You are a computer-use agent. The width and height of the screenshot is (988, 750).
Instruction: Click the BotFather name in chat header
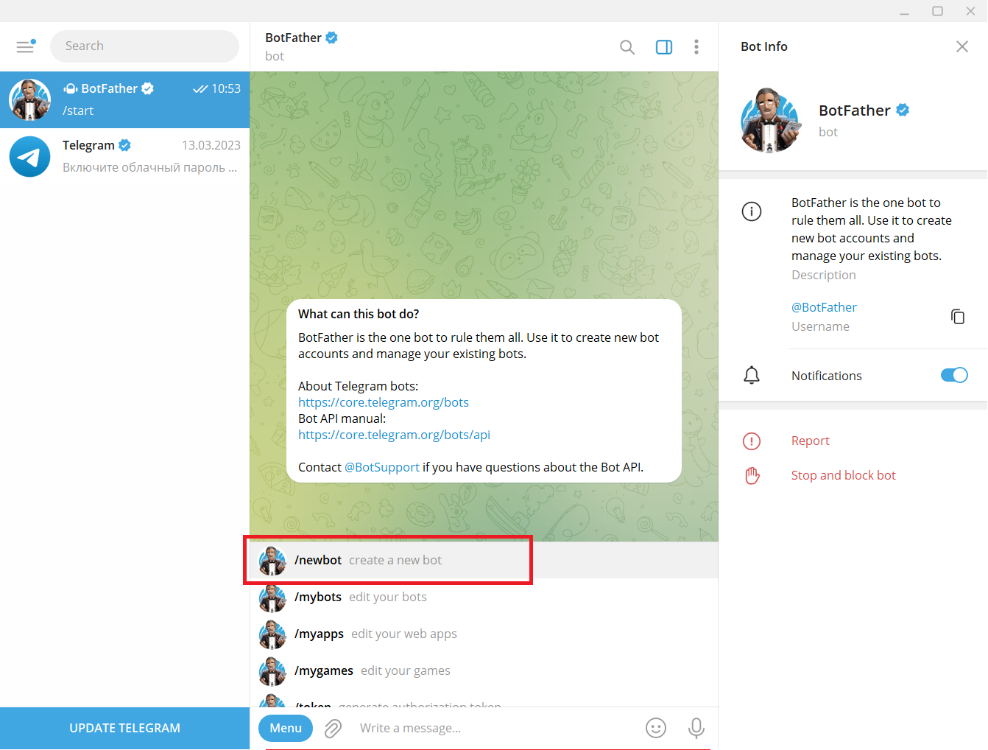click(293, 38)
